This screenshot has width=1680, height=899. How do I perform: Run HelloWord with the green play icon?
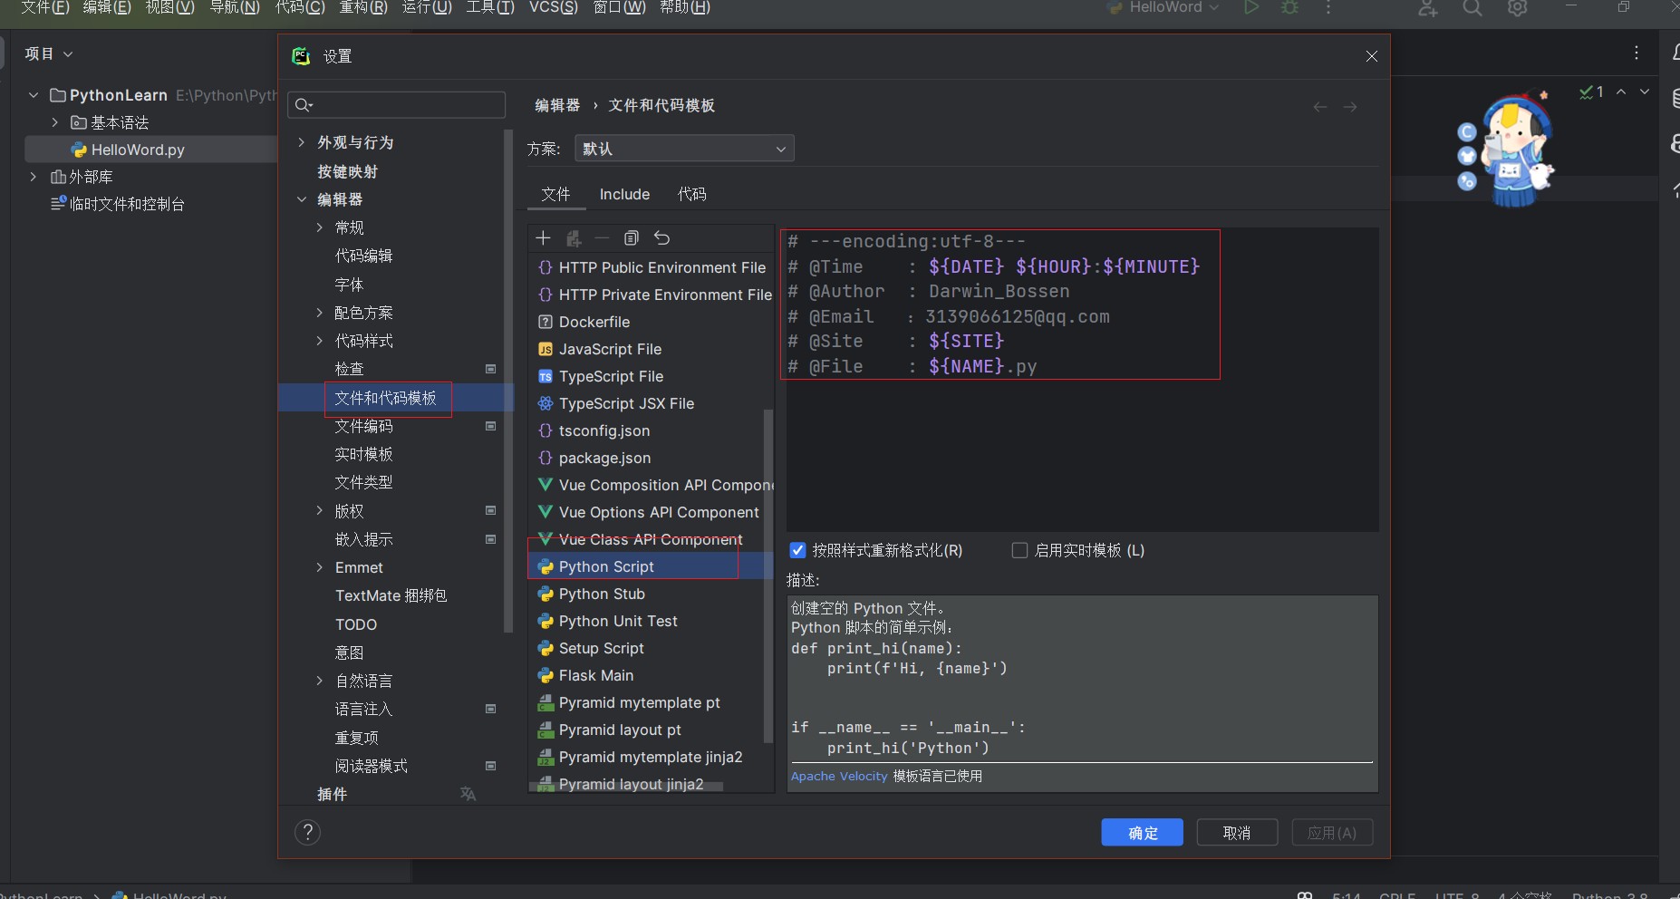[1251, 7]
